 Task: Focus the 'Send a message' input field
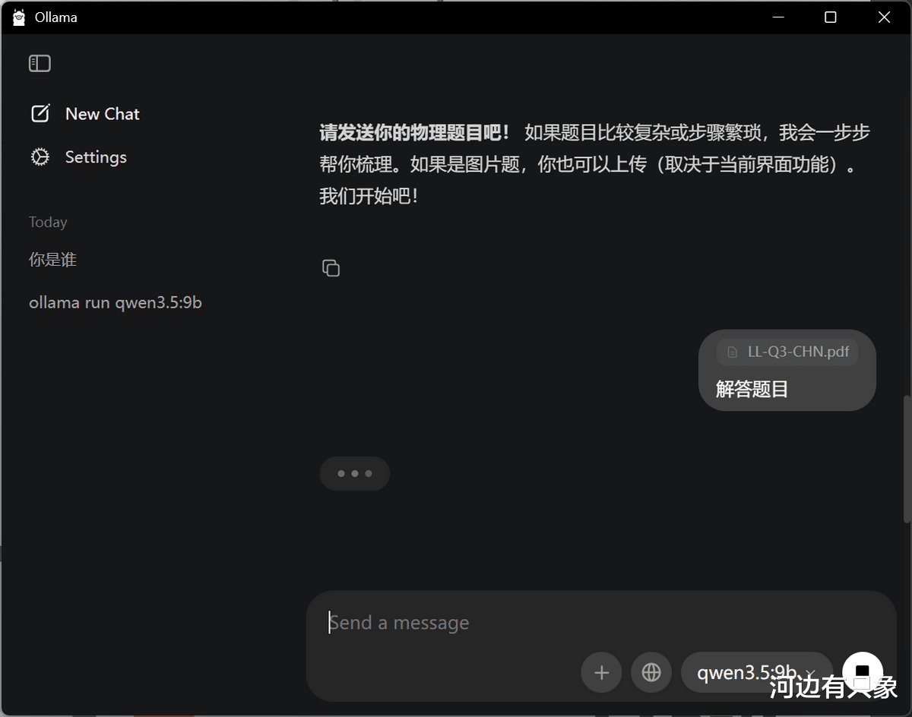(x=600, y=623)
